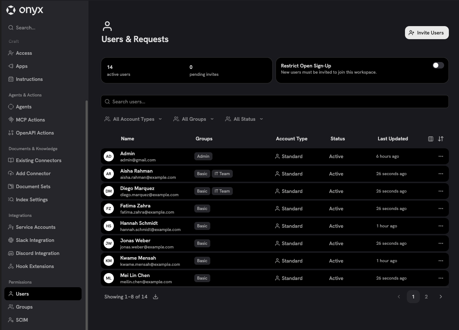Open the actions menu for Admin row
The height and width of the screenshot is (330, 459).
tap(441, 156)
